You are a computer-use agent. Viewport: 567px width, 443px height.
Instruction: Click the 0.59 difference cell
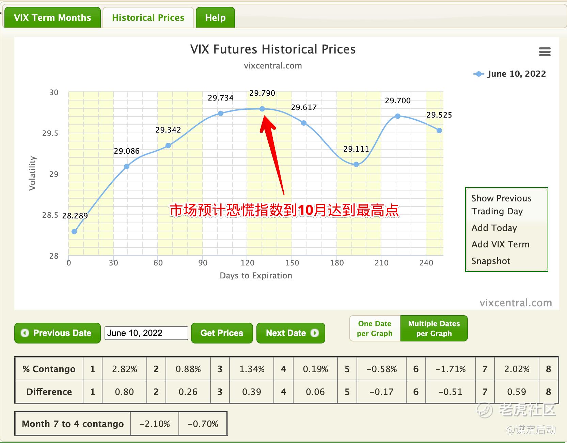point(517,392)
